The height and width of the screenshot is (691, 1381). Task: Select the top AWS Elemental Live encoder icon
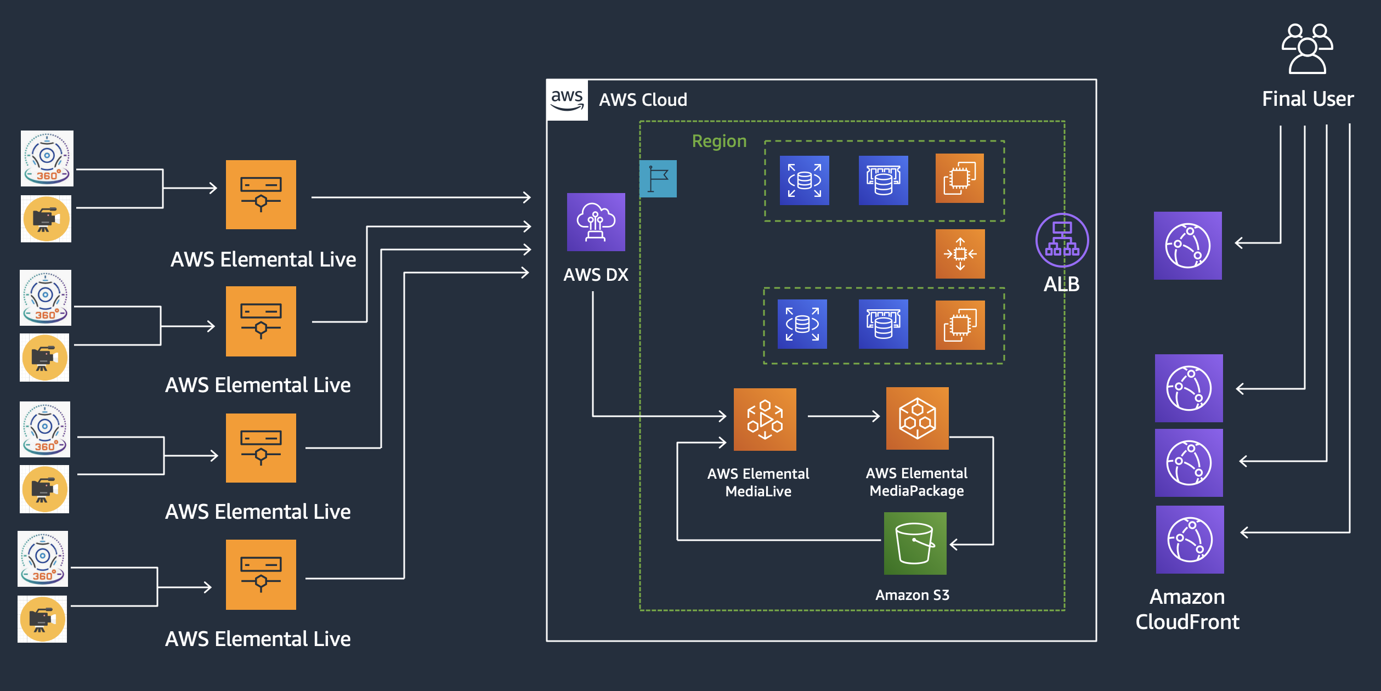[x=261, y=195]
